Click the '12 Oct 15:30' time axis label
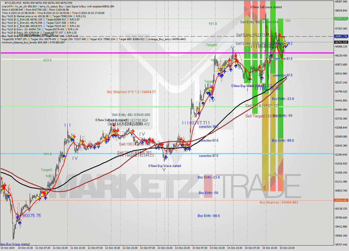The height and width of the screenshot is (251, 349). tap(113, 248)
